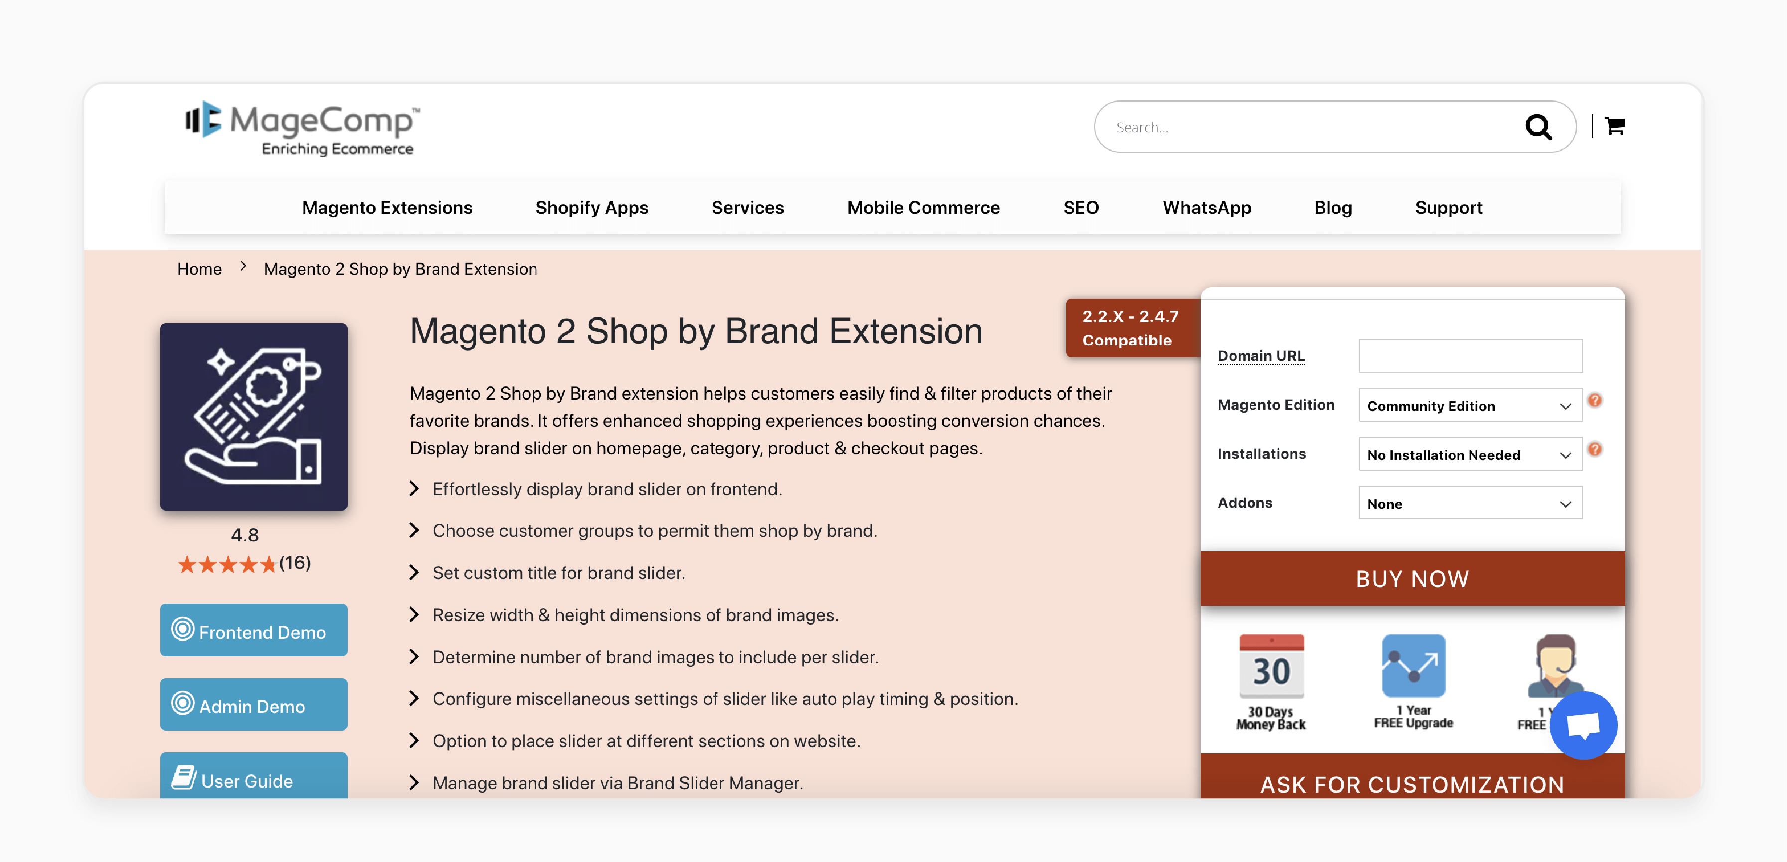Image resolution: width=1787 pixels, height=862 pixels.
Task: Select the WhatsApp menu item
Action: click(1206, 207)
